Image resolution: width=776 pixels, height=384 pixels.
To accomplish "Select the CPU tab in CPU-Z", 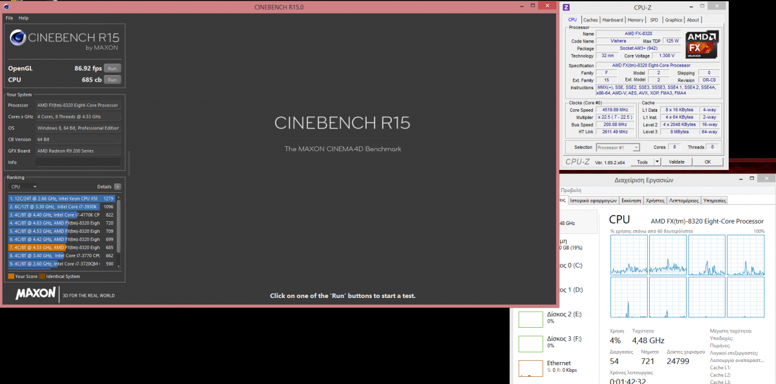I will click(x=572, y=20).
